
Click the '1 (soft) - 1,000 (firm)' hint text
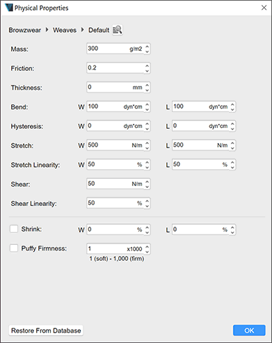tap(117, 259)
